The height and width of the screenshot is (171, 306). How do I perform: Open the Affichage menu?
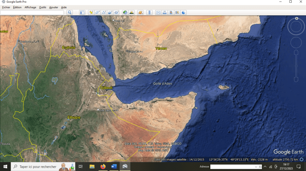(30, 7)
